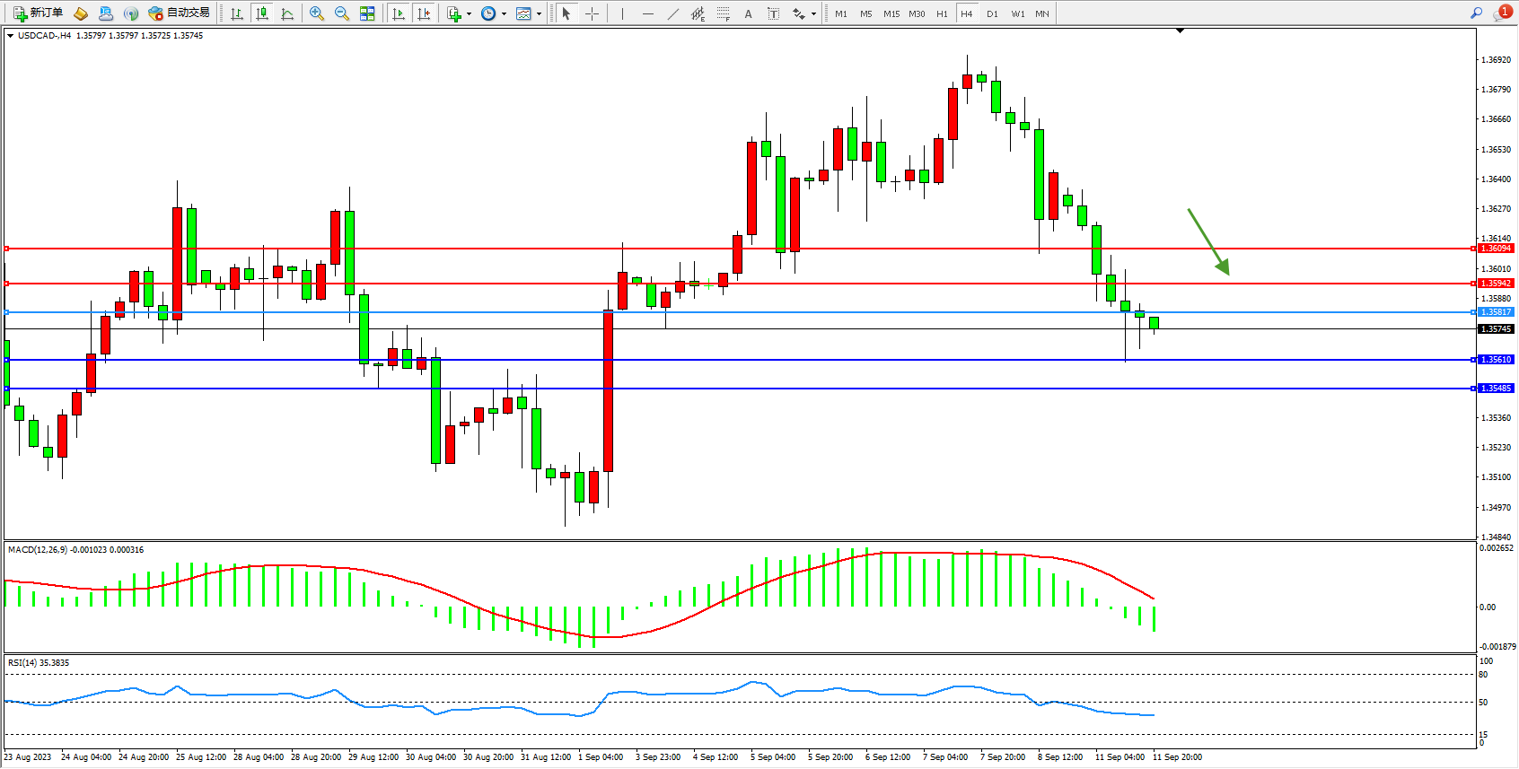The height and width of the screenshot is (769, 1519).
Task: Click the red 1.36094 horizontal line label
Action: click(x=1496, y=249)
